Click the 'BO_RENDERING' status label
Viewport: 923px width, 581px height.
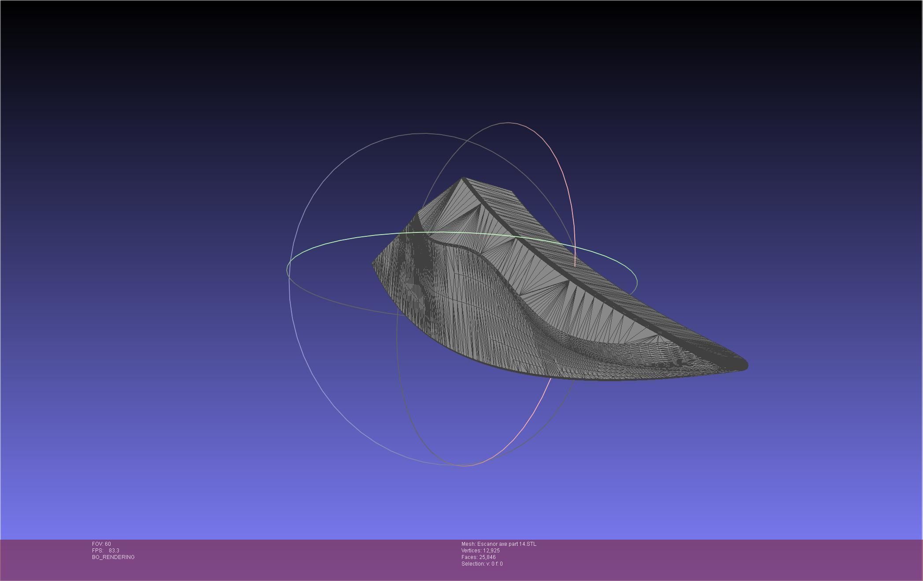(113, 557)
